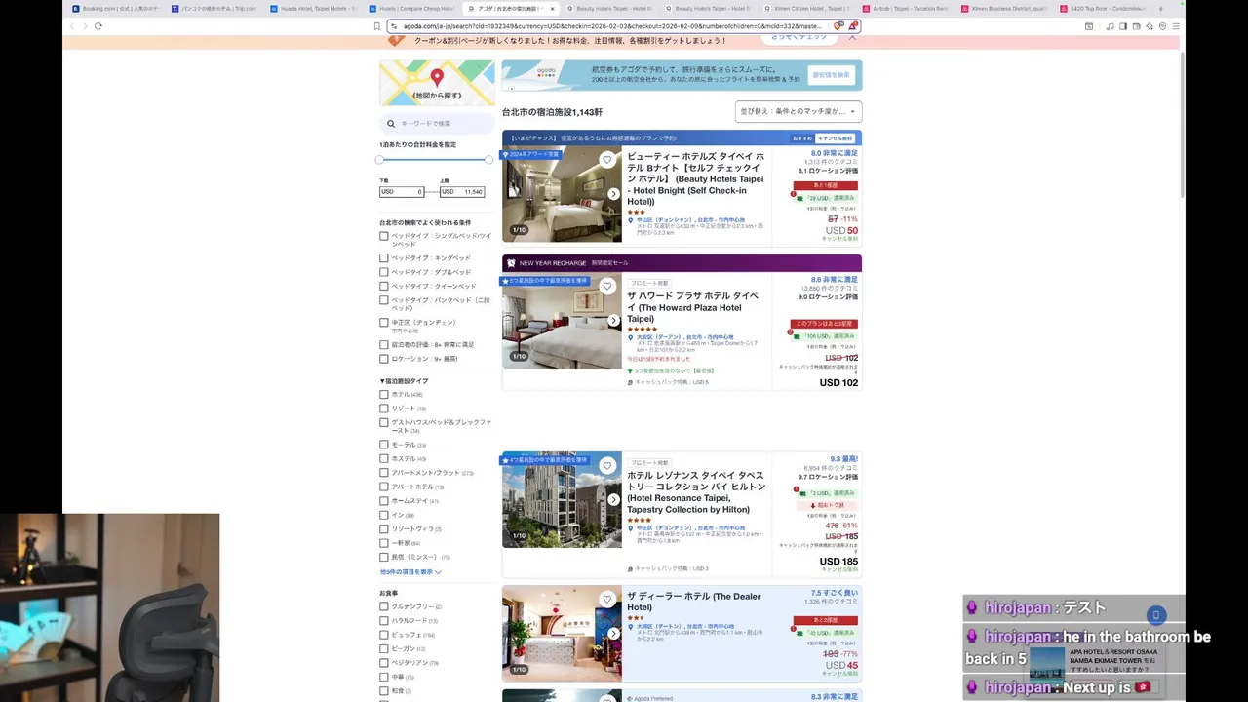Click the maximum price USD 11,540 field
The width and height of the screenshot is (1248, 702).
coord(462,192)
